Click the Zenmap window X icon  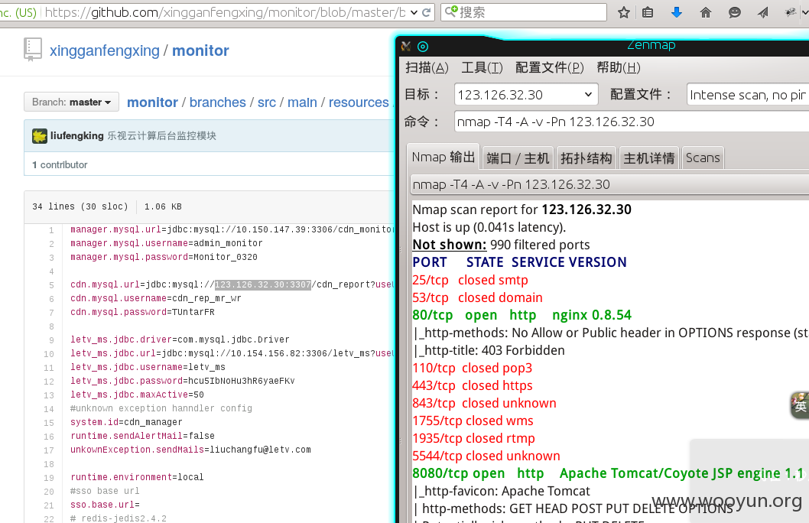[x=406, y=47]
